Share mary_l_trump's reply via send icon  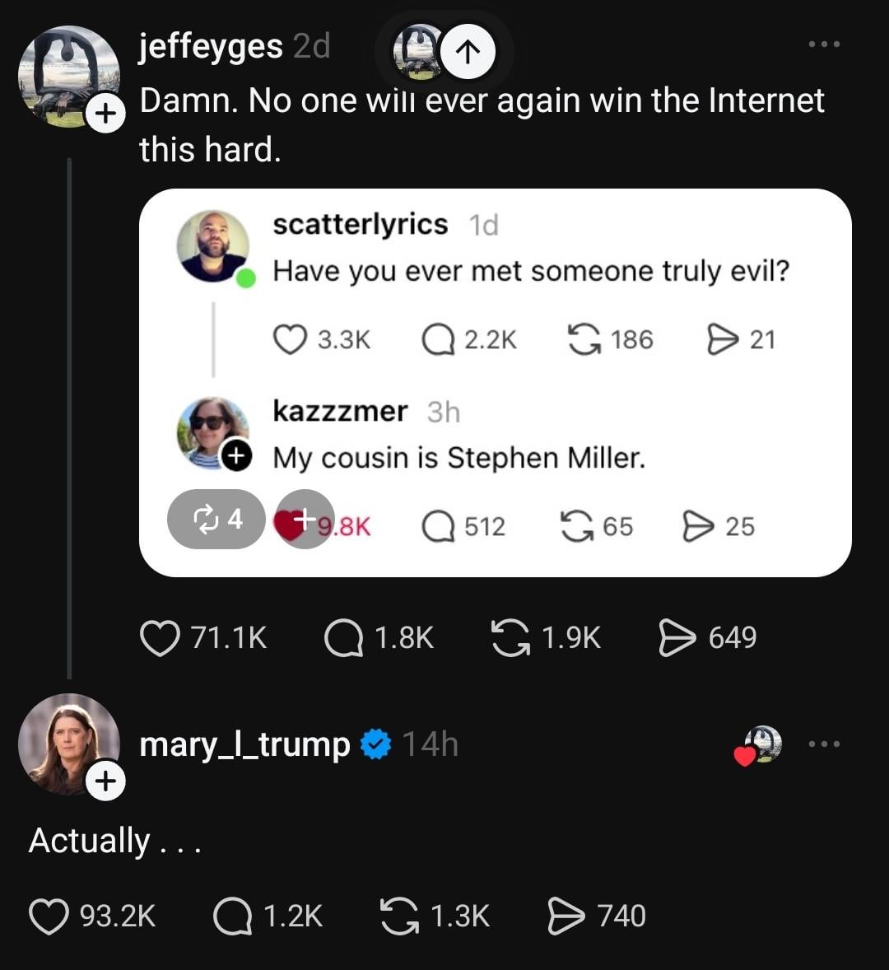click(566, 916)
